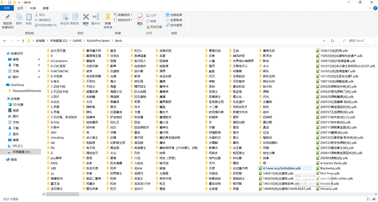
Task: Click the New folder (新建文件夹) icon
Action: 108,17
